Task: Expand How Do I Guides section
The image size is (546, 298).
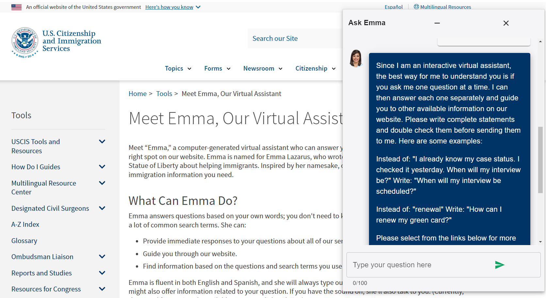Action: coord(102,167)
